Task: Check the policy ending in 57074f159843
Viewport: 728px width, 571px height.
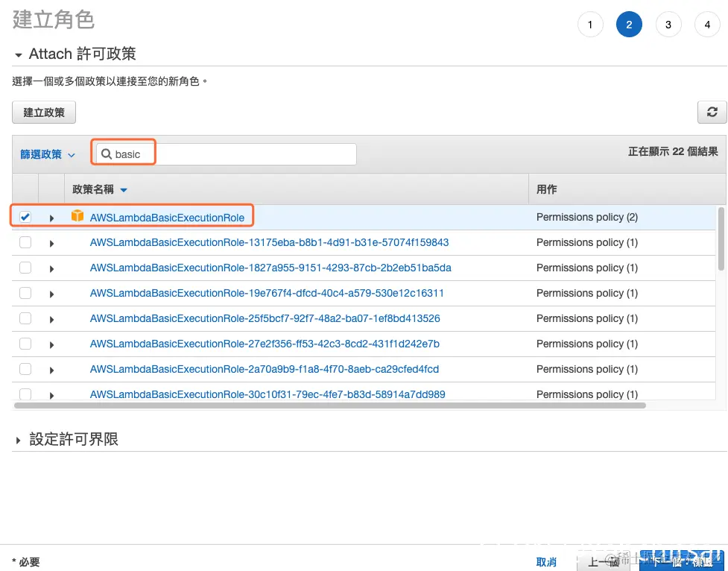Action: (25, 242)
